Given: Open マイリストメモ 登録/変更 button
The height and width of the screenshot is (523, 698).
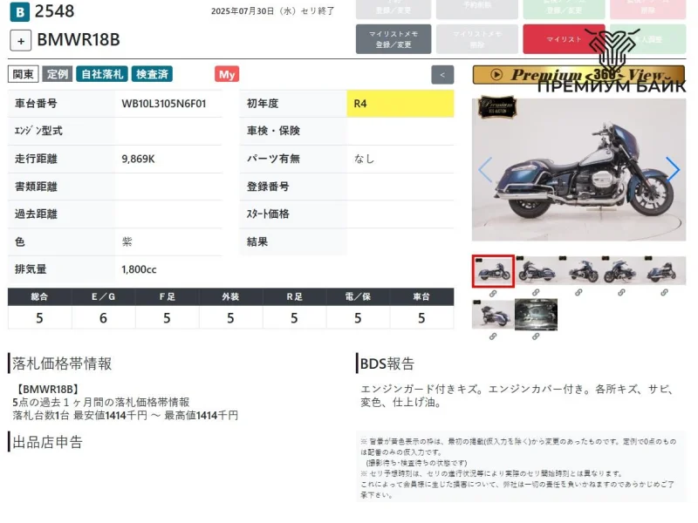Looking at the screenshot, I should 393,39.
